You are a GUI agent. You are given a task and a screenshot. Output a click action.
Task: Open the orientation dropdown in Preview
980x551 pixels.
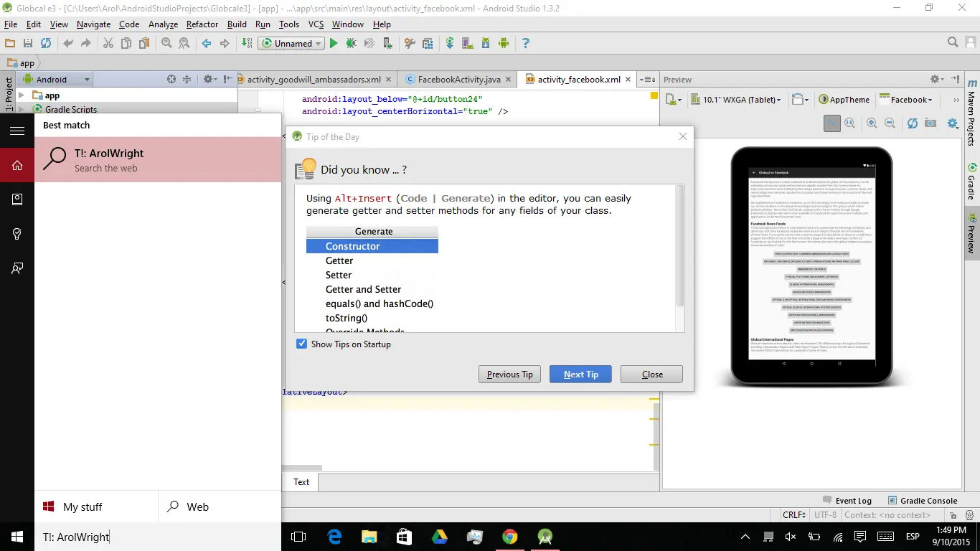pyautogui.click(x=801, y=100)
